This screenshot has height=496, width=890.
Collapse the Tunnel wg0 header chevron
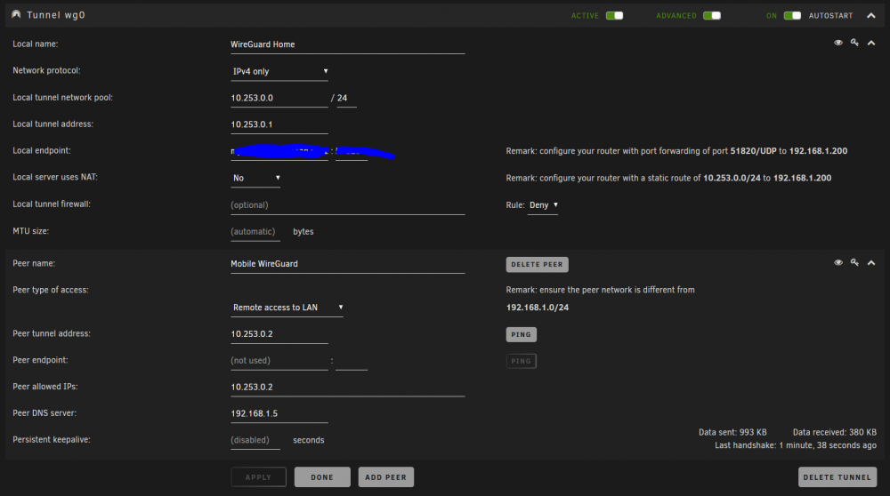pyautogui.click(x=870, y=16)
